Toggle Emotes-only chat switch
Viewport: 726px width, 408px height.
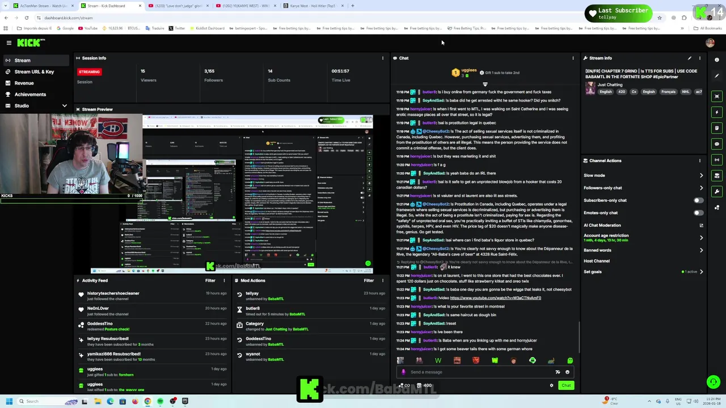pos(699,212)
